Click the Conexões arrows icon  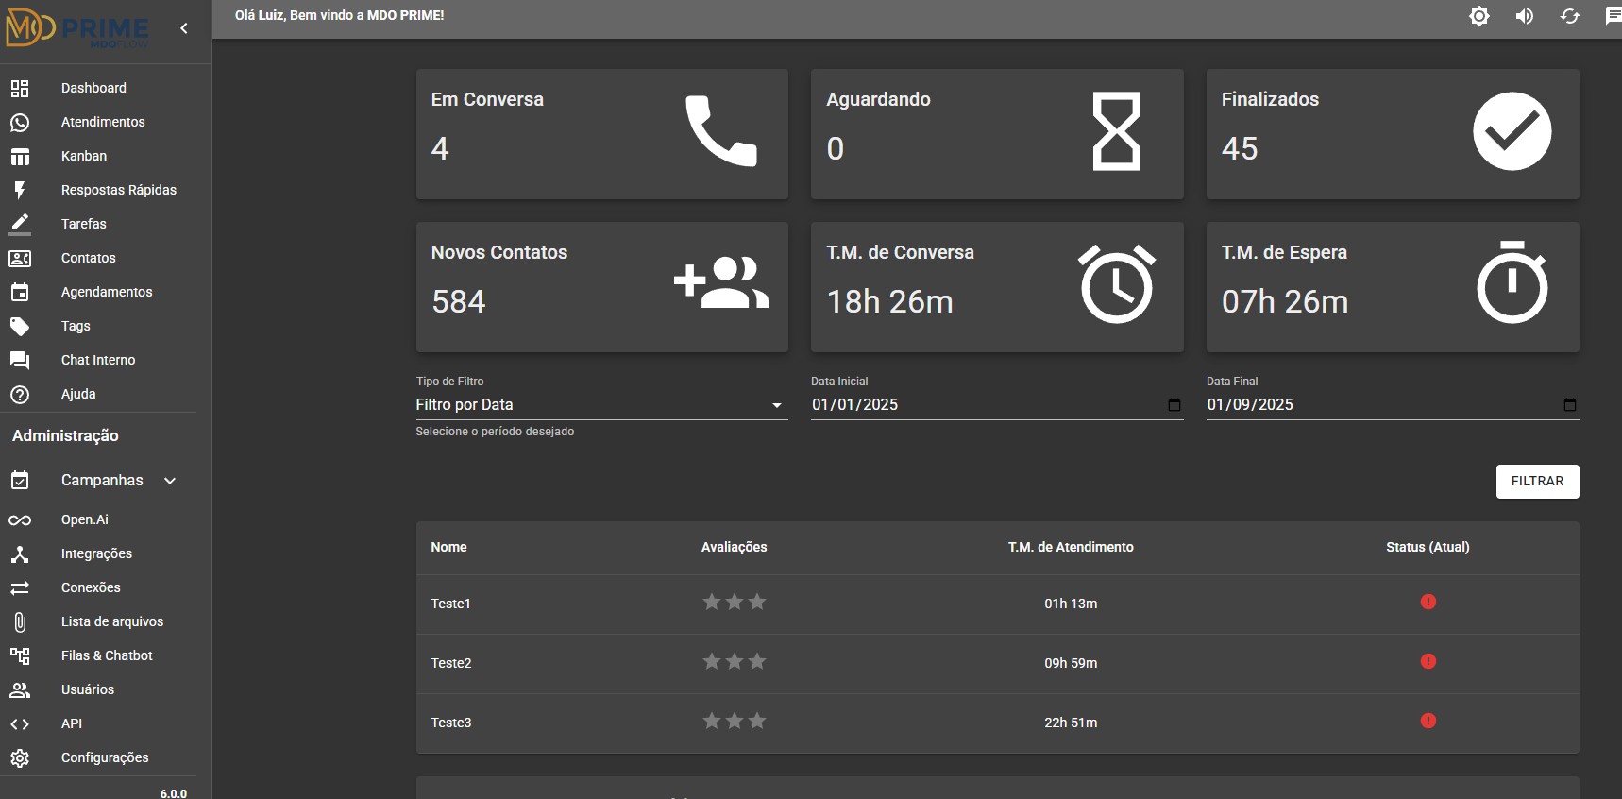tap(20, 588)
